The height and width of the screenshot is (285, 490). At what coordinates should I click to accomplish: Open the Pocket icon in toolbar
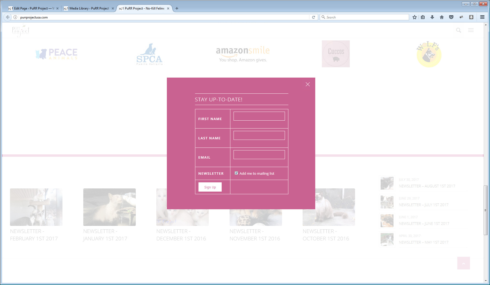pyautogui.click(x=451, y=17)
